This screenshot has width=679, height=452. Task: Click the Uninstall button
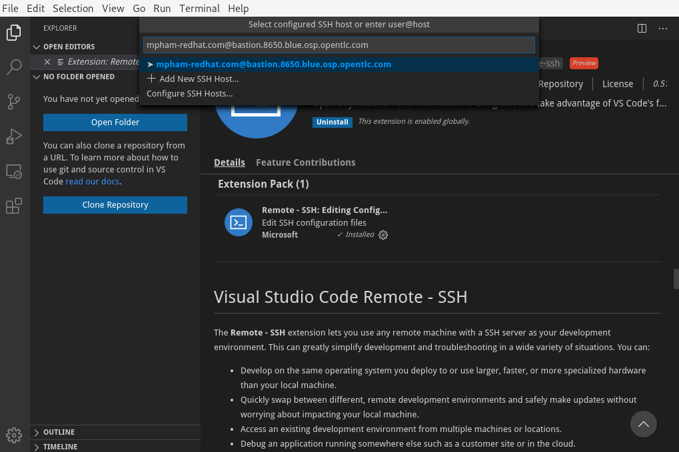[332, 122]
